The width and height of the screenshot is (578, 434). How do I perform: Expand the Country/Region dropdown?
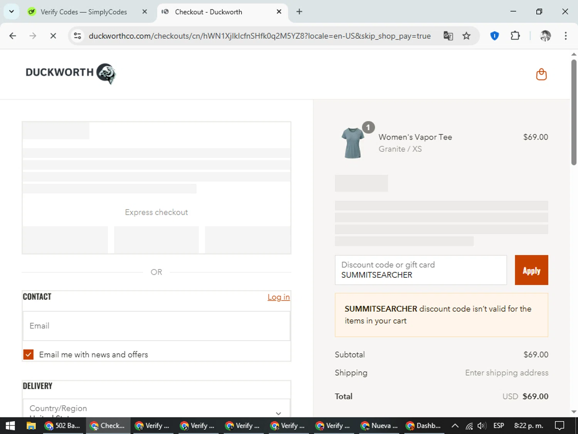[156, 409]
